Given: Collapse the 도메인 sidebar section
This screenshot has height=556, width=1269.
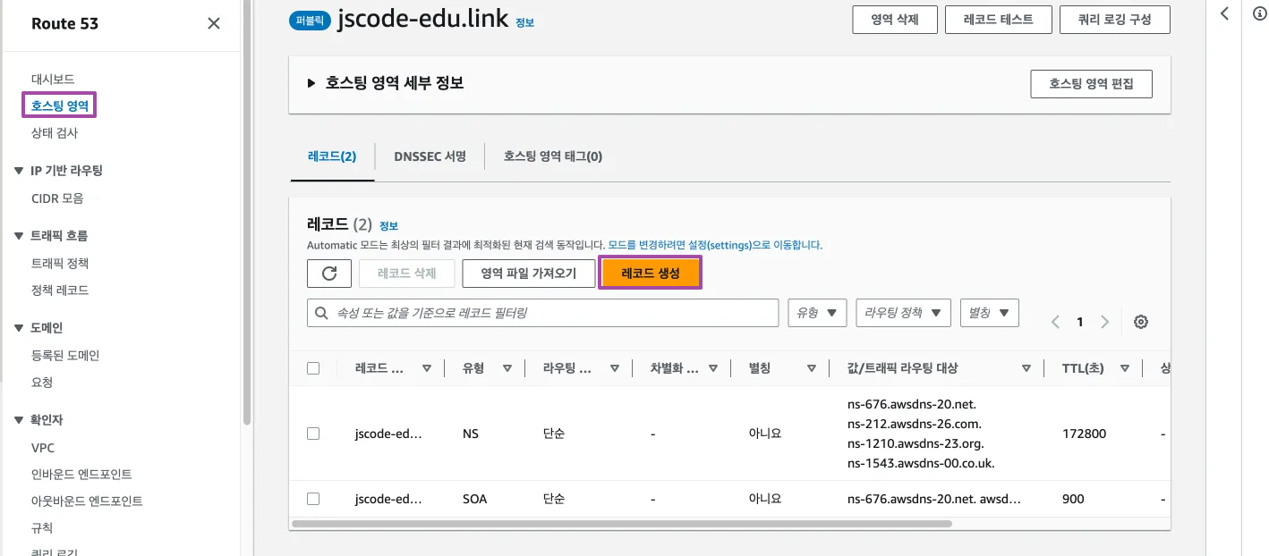Looking at the screenshot, I should (x=19, y=328).
